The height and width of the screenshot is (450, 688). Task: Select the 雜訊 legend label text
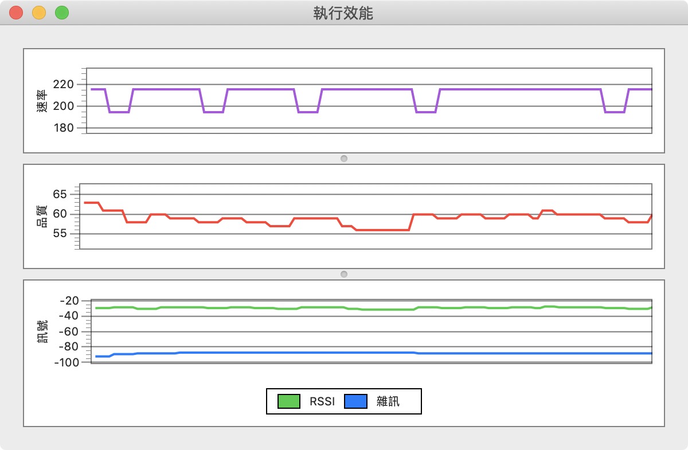tap(388, 401)
